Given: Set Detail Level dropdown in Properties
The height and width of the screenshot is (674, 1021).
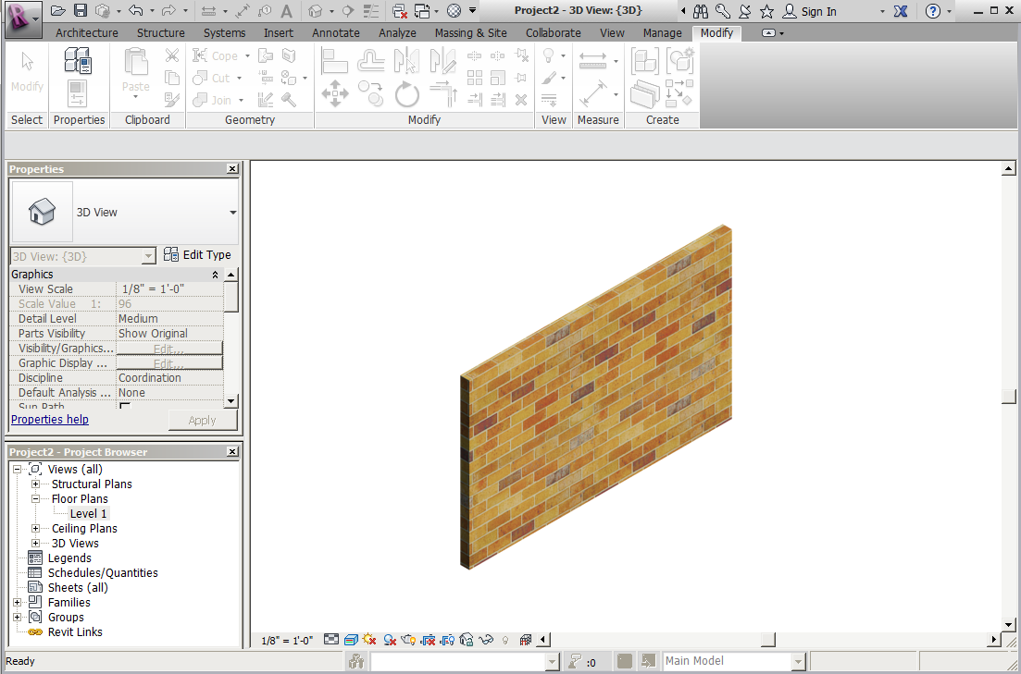Looking at the screenshot, I should (x=169, y=318).
